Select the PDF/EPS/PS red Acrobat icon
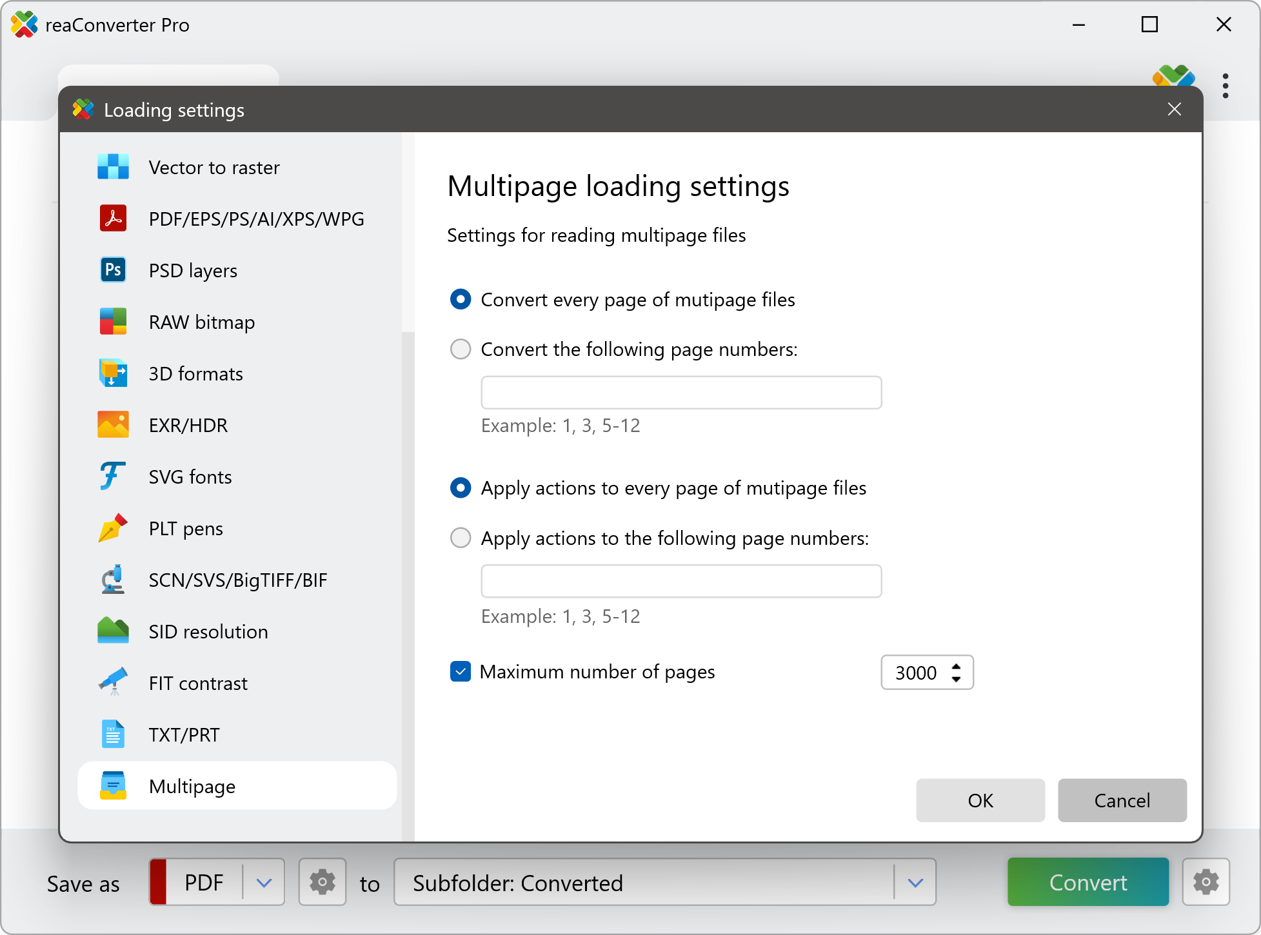This screenshot has width=1261, height=935. point(113,219)
